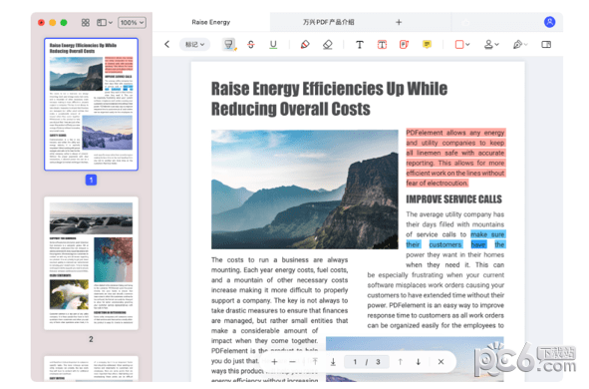Select the highlight text tool

point(229,44)
